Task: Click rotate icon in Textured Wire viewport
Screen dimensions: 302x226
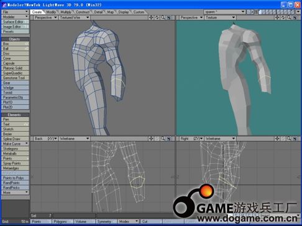Action: tap(157, 17)
